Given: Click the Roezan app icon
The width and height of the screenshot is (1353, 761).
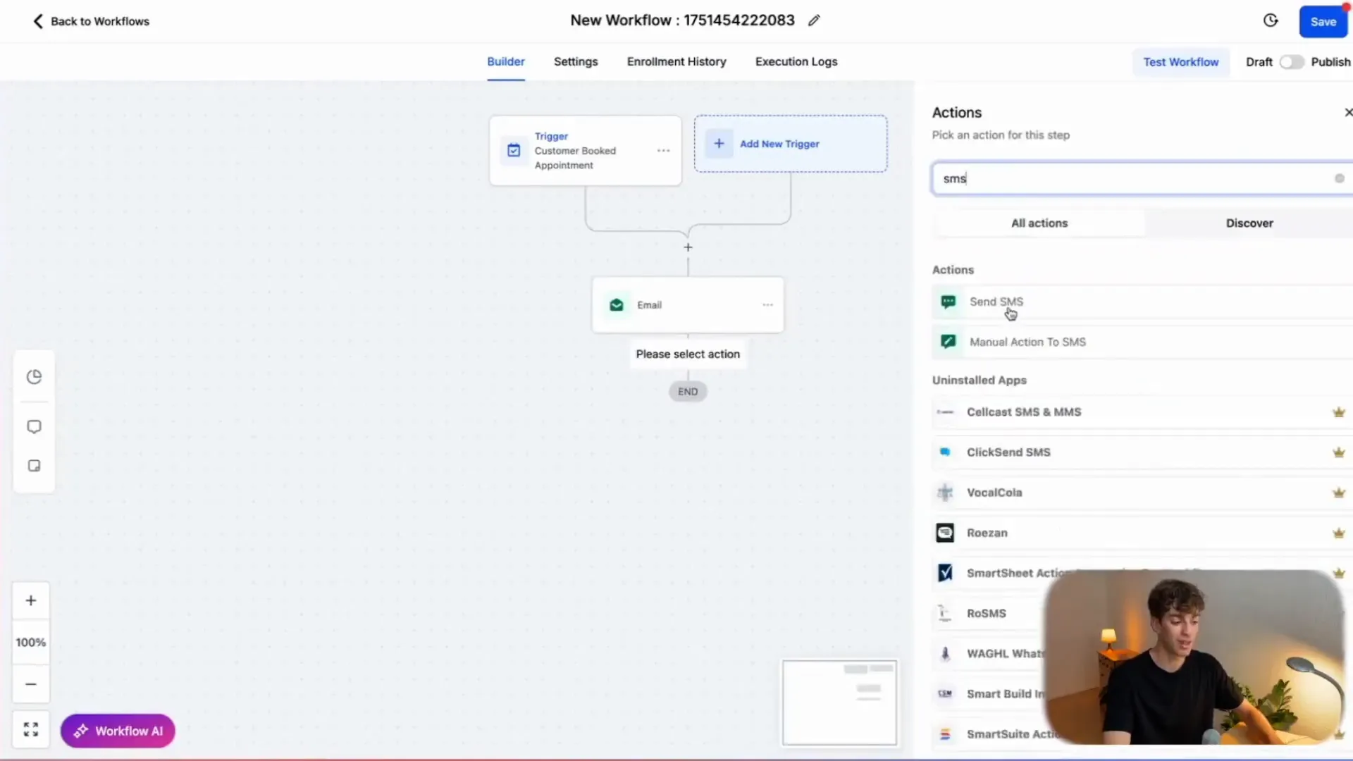Looking at the screenshot, I should pos(945,533).
